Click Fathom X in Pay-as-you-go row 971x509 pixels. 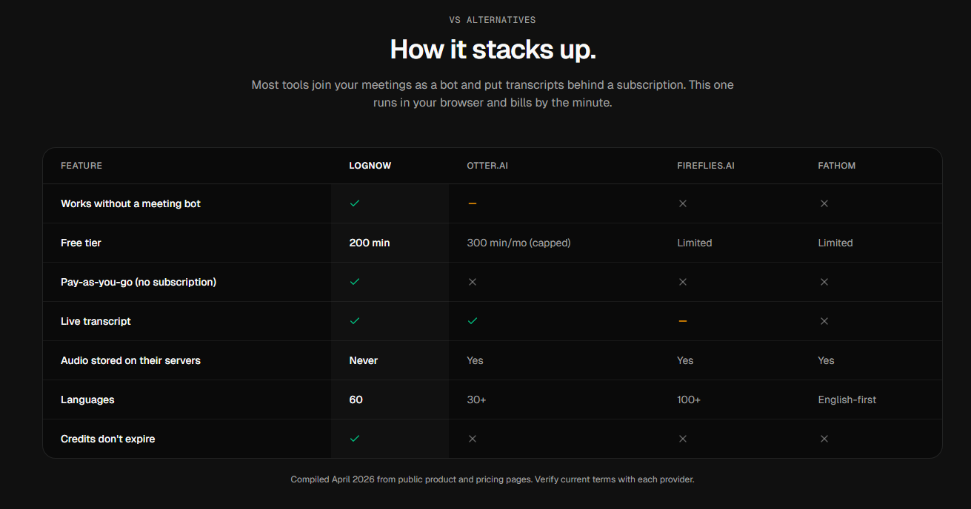(824, 282)
